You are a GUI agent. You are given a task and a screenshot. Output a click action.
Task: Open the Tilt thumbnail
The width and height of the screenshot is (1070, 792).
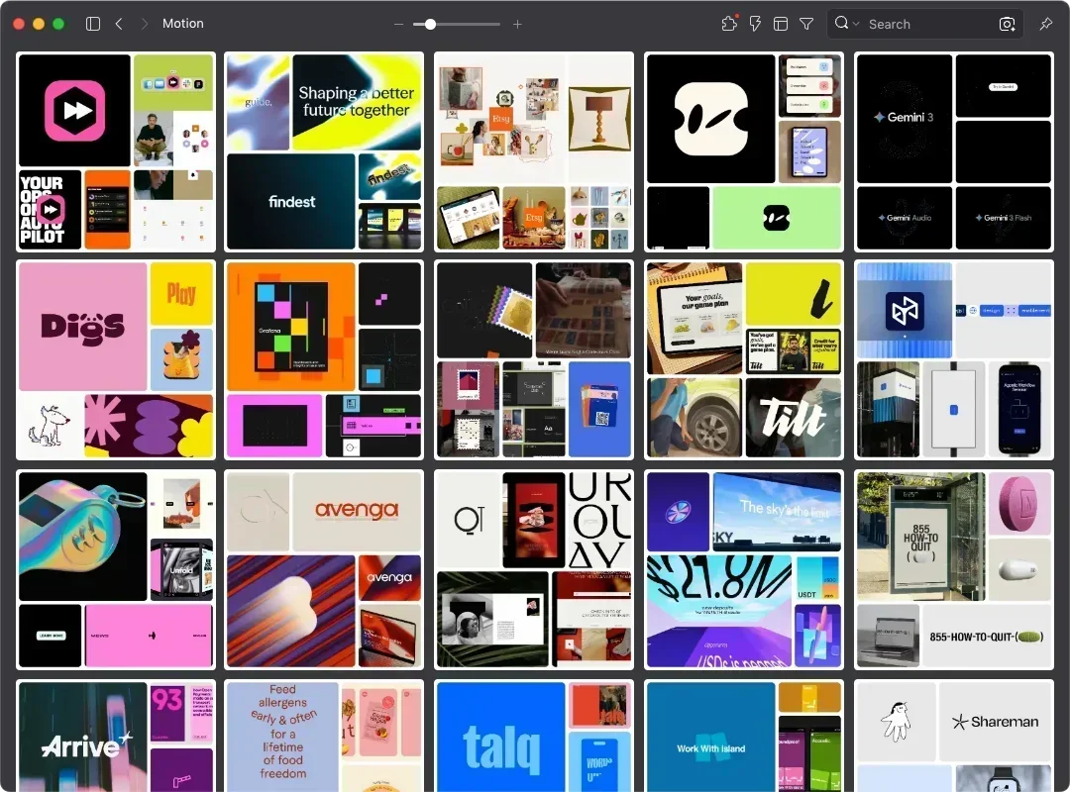point(744,359)
